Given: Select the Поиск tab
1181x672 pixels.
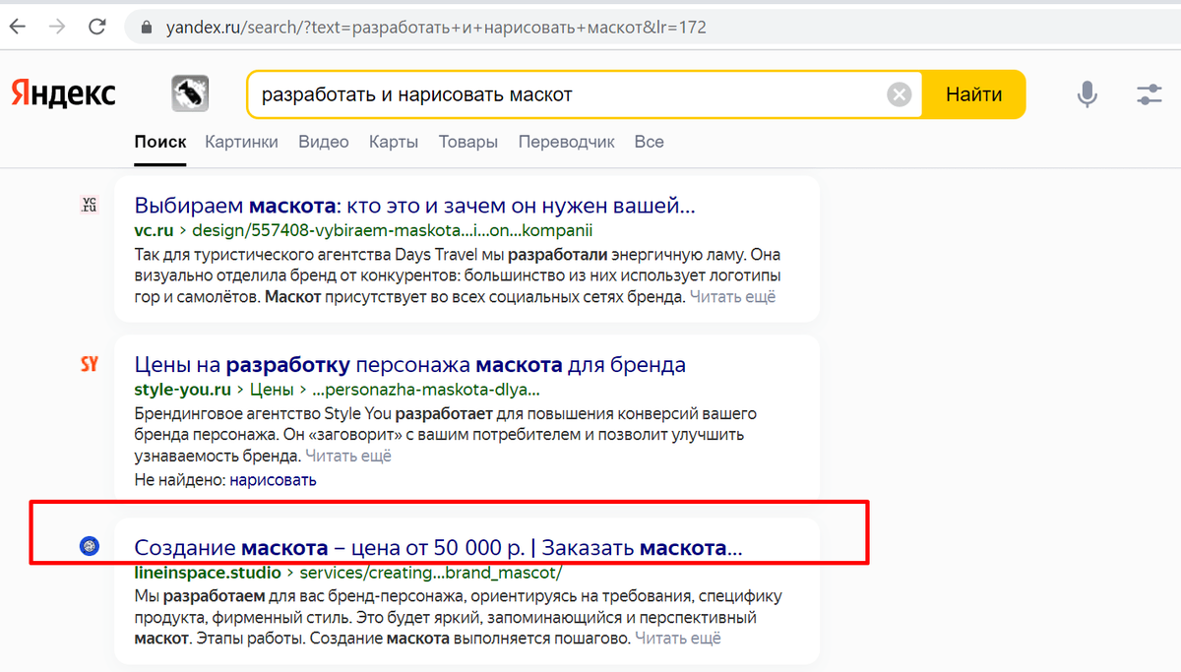Looking at the screenshot, I should tap(160, 142).
